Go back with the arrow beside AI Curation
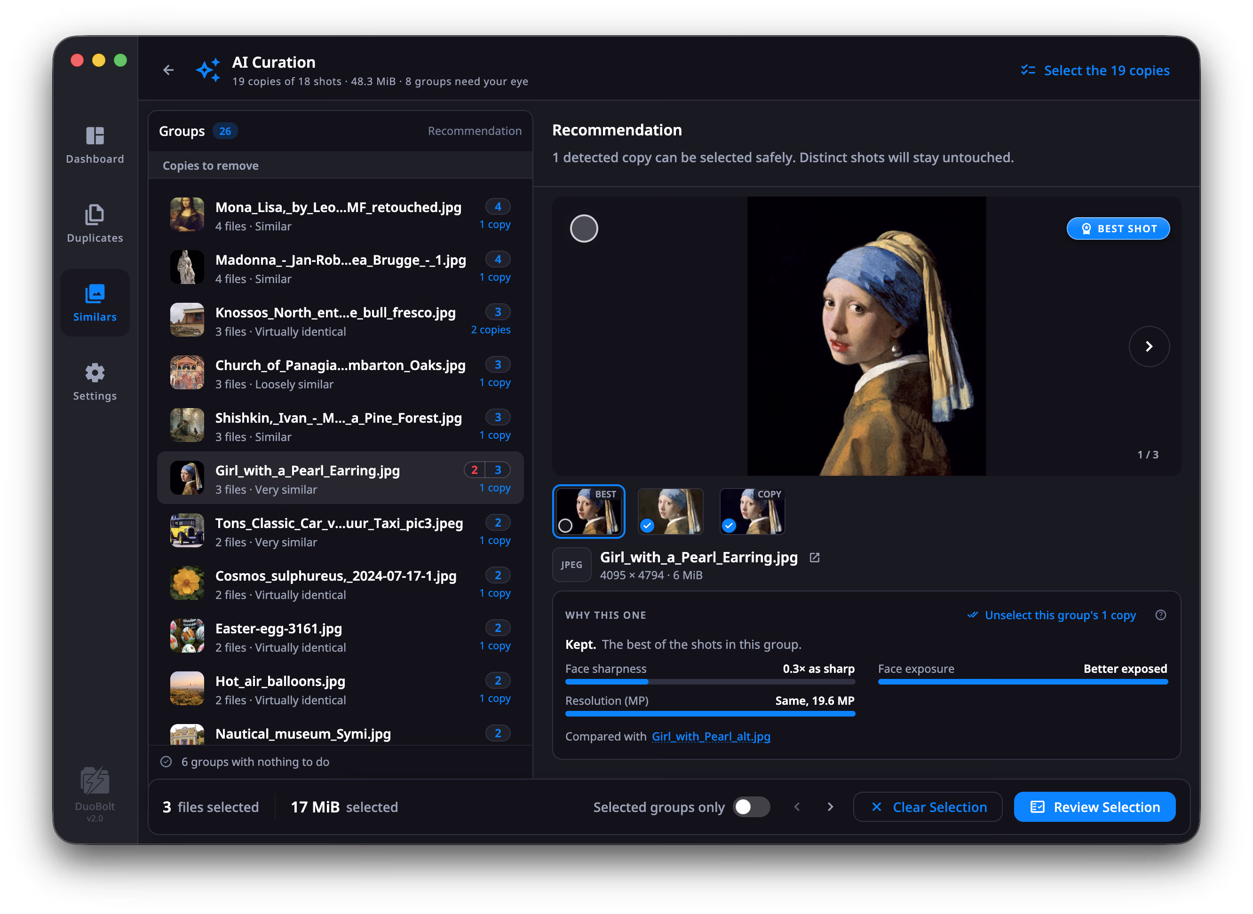The height and width of the screenshot is (914, 1253). click(168, 70)
